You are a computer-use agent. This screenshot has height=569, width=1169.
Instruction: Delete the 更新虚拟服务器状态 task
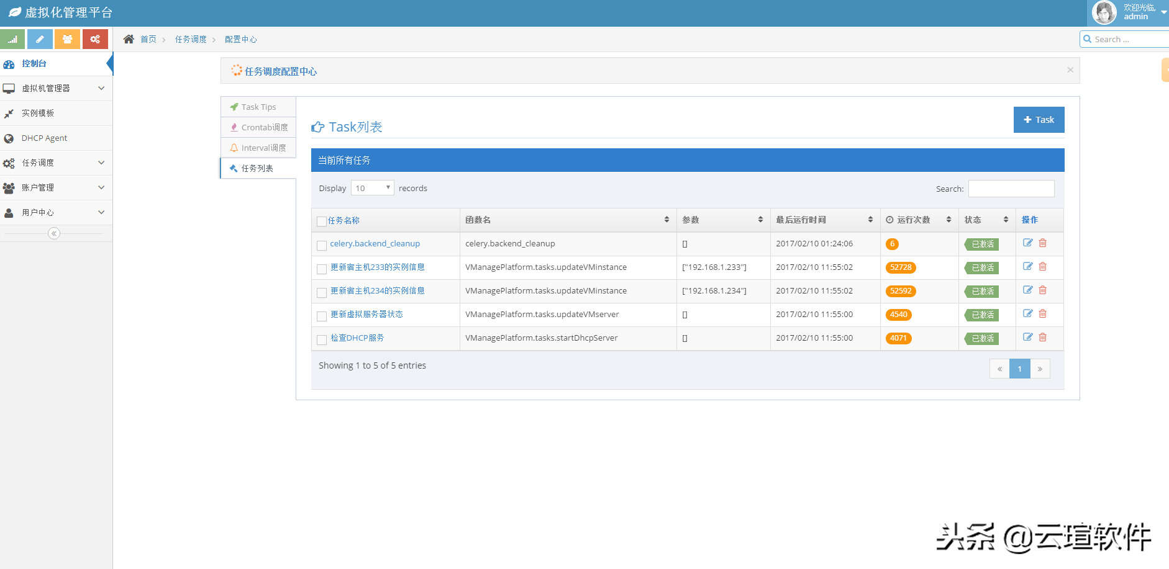[x=1043, y=313]
